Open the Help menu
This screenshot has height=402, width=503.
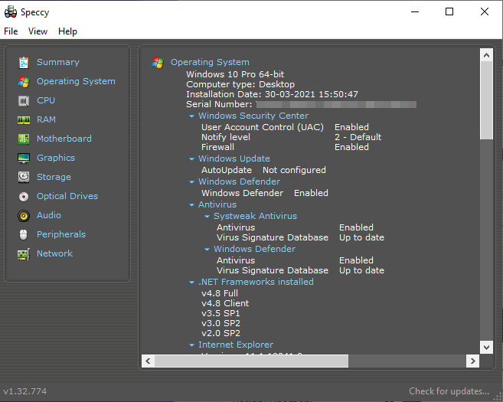(x=67, y=31)
